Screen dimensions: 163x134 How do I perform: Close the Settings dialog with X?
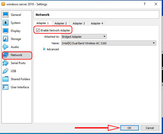(x=156, y=4)
